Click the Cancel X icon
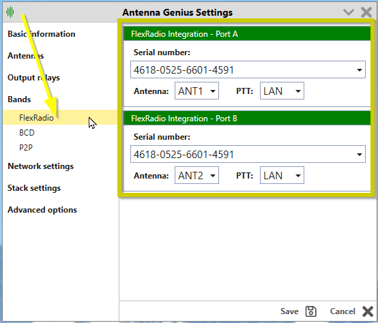378x323 pixels. 368,311
